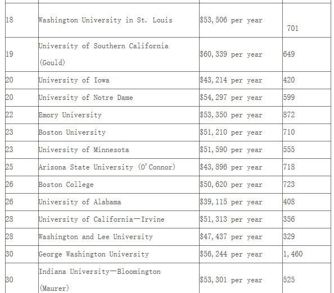Select Arizona State University (O'Connor) cell
Image resolution: width=334 pixels, height=293 pixels.
119,167
